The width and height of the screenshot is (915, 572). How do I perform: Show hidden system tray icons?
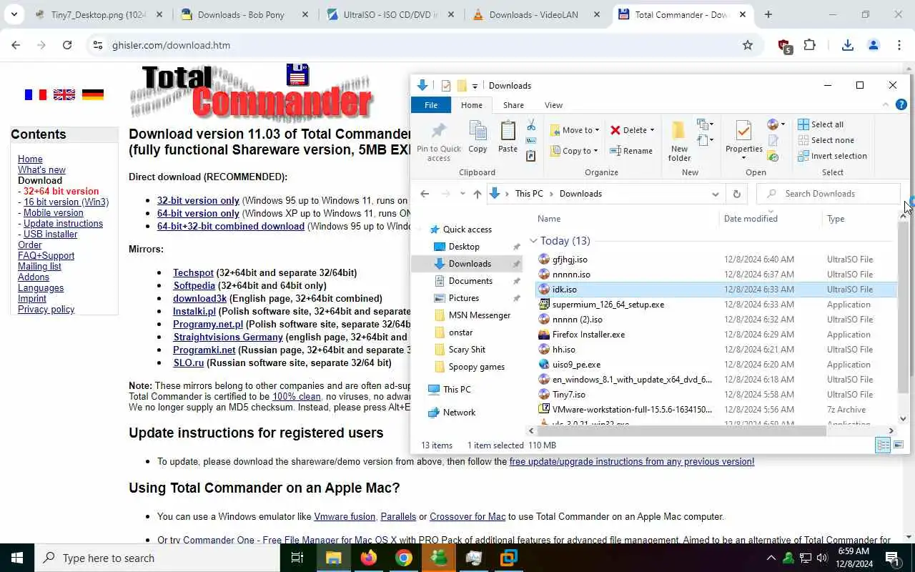pyautogui.click(x=771, y=558)
